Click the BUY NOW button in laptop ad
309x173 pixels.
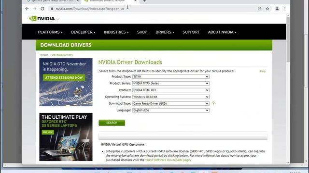click(x=48, y=132)
